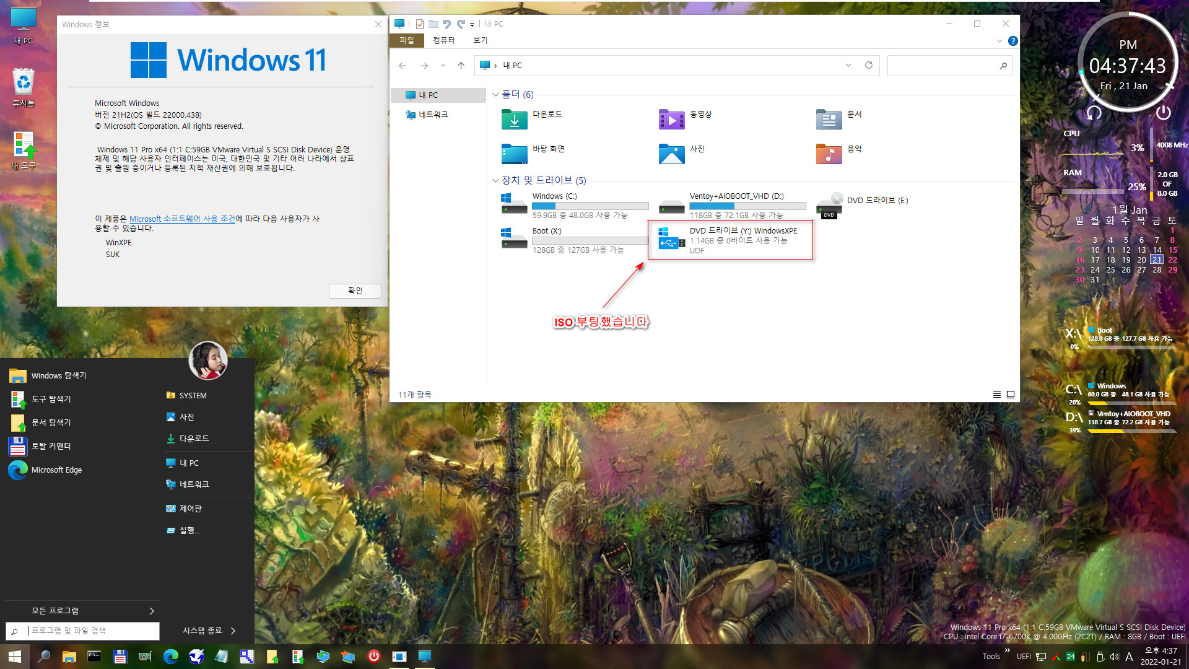Click the Windows Start button on taskbar
This screenshot has height=669, width=1189.
click(15, 657)
